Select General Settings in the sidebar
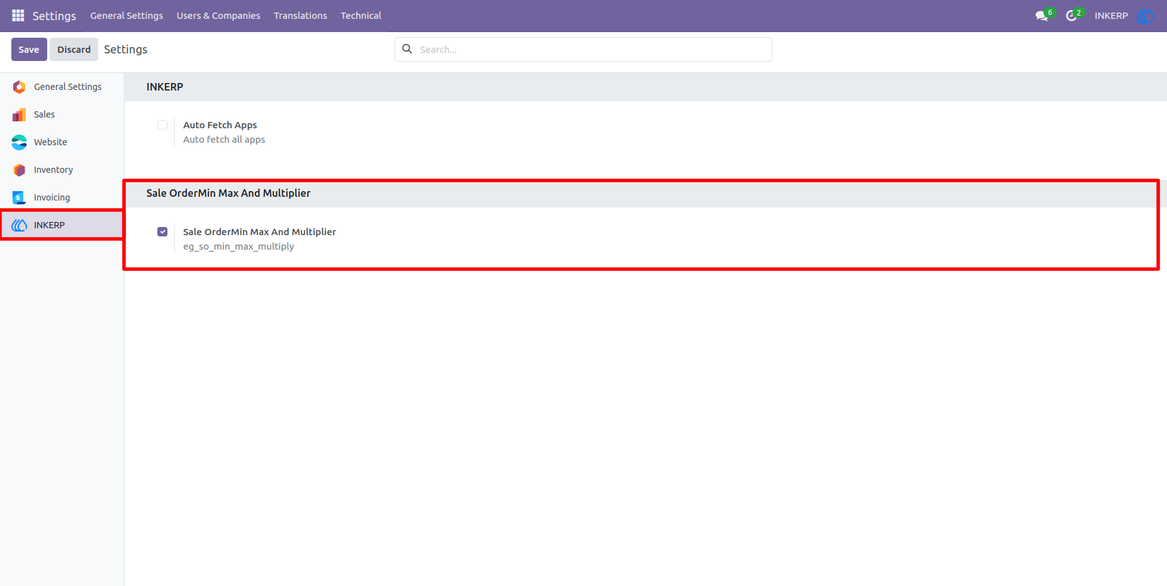Viewport: 1167px width, 586px height. [x=62, y=87]
